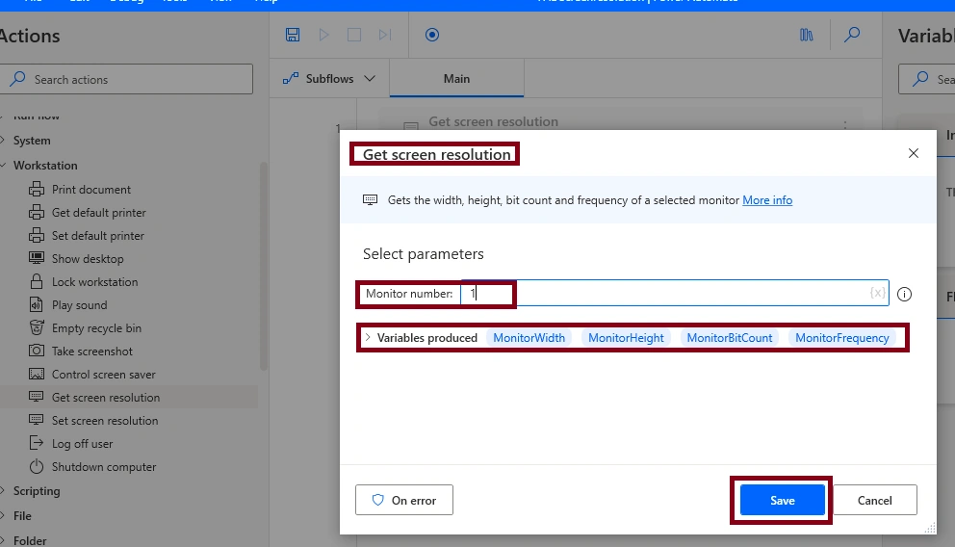Click the Actions pane scrollbar
Image resolution: width=955 pixels, height=547 pixels.
264,266
